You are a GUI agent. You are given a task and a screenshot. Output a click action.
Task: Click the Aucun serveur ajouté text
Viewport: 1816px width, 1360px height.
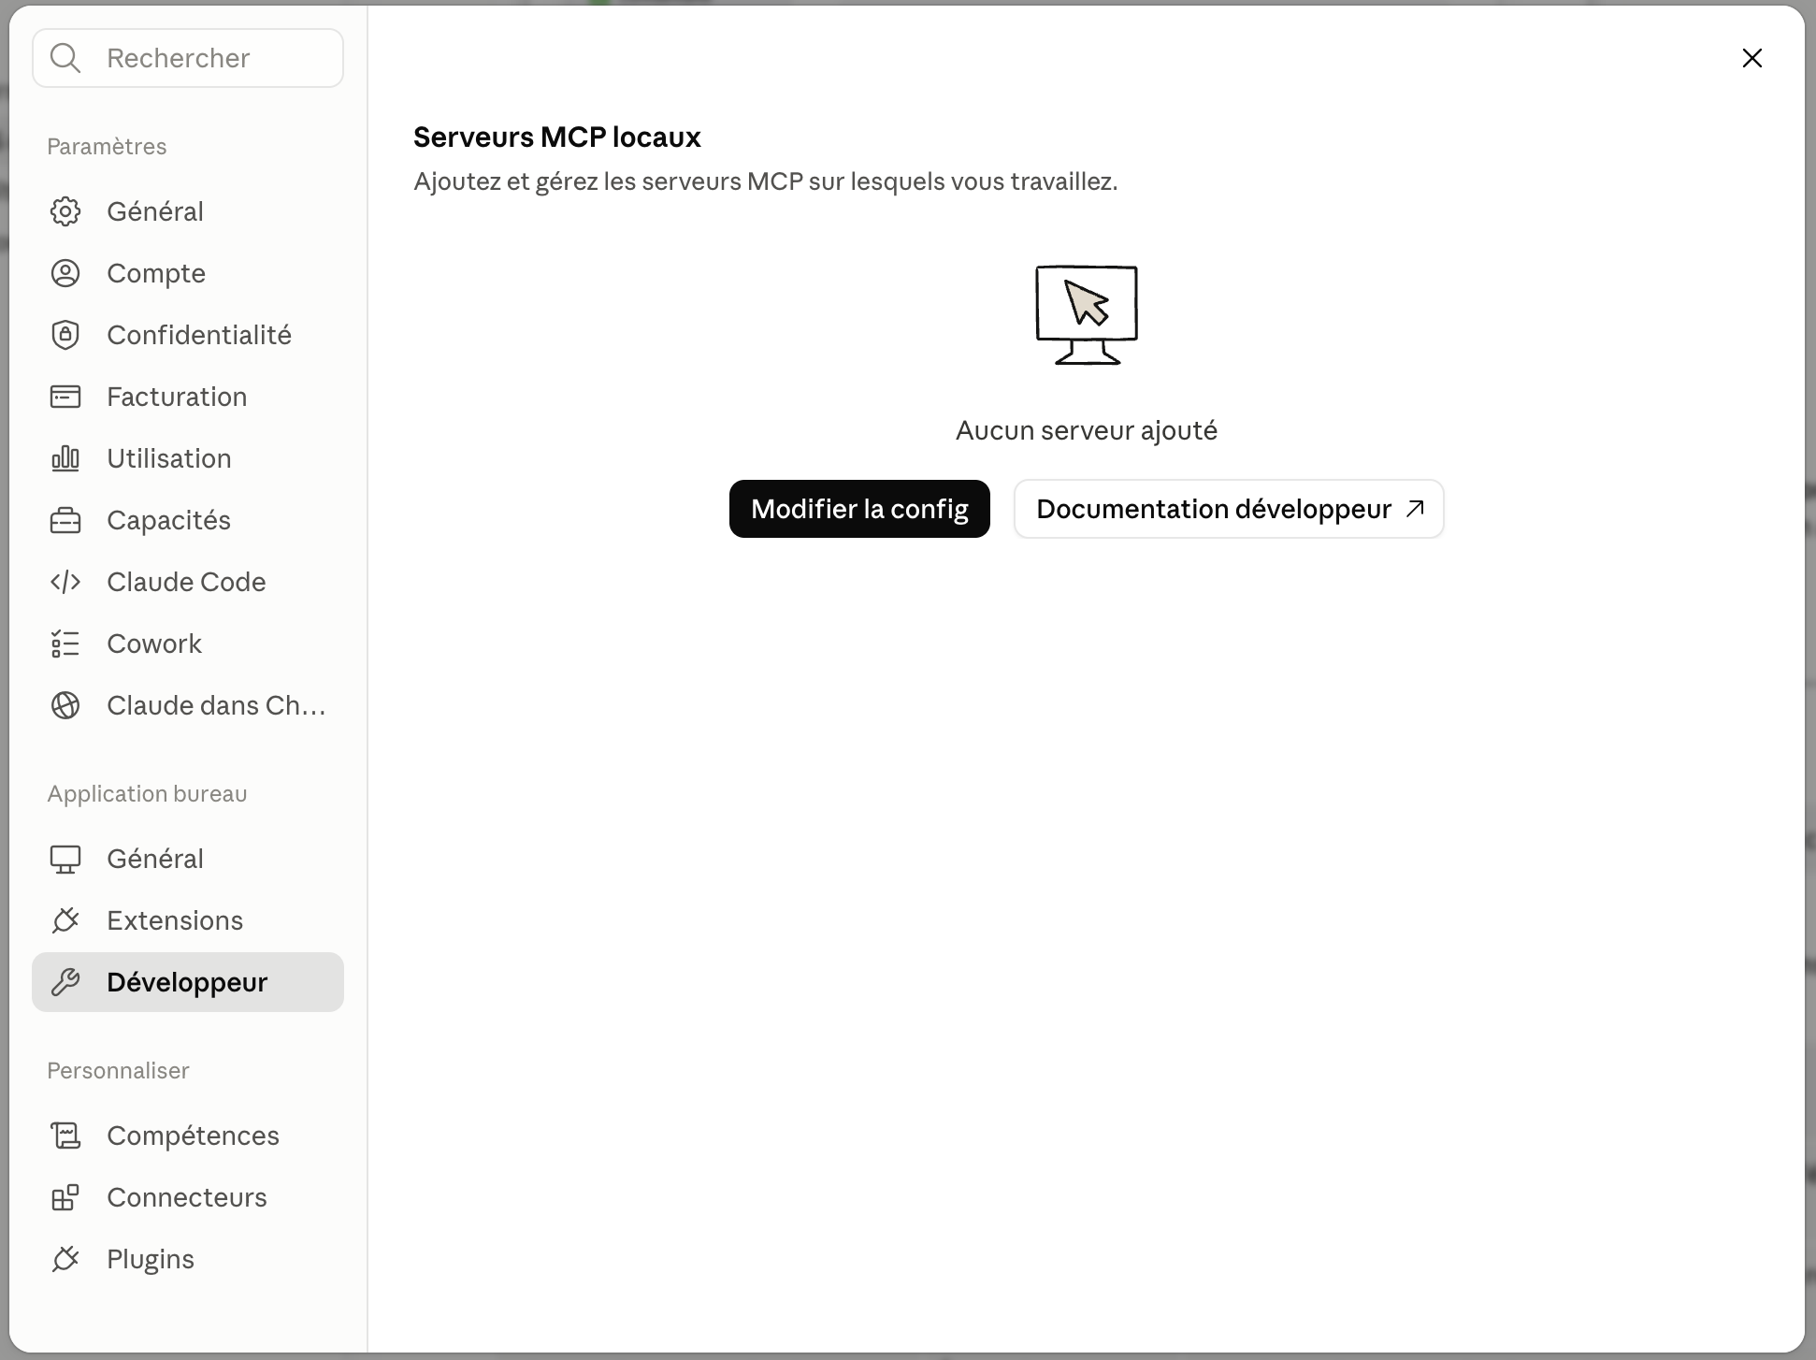1087,430
